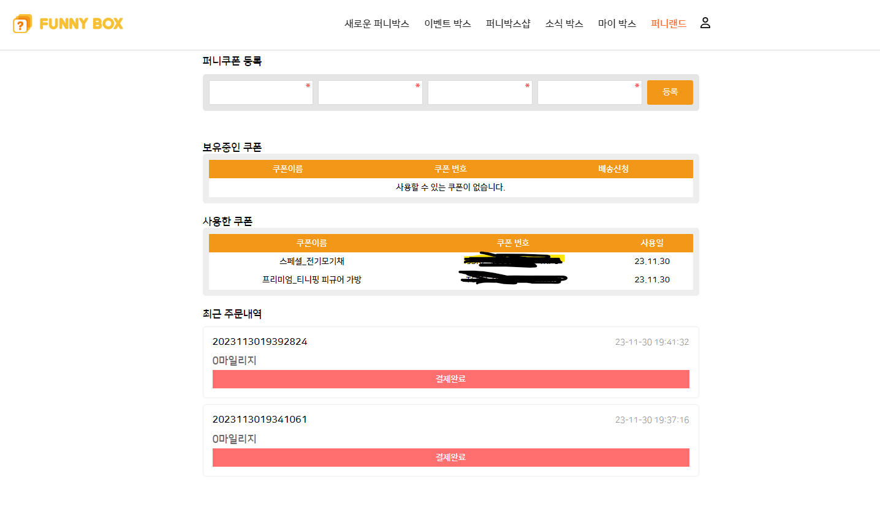
Task: Select the 퍼니랜드 menu item
Action: tap(669, 24)
